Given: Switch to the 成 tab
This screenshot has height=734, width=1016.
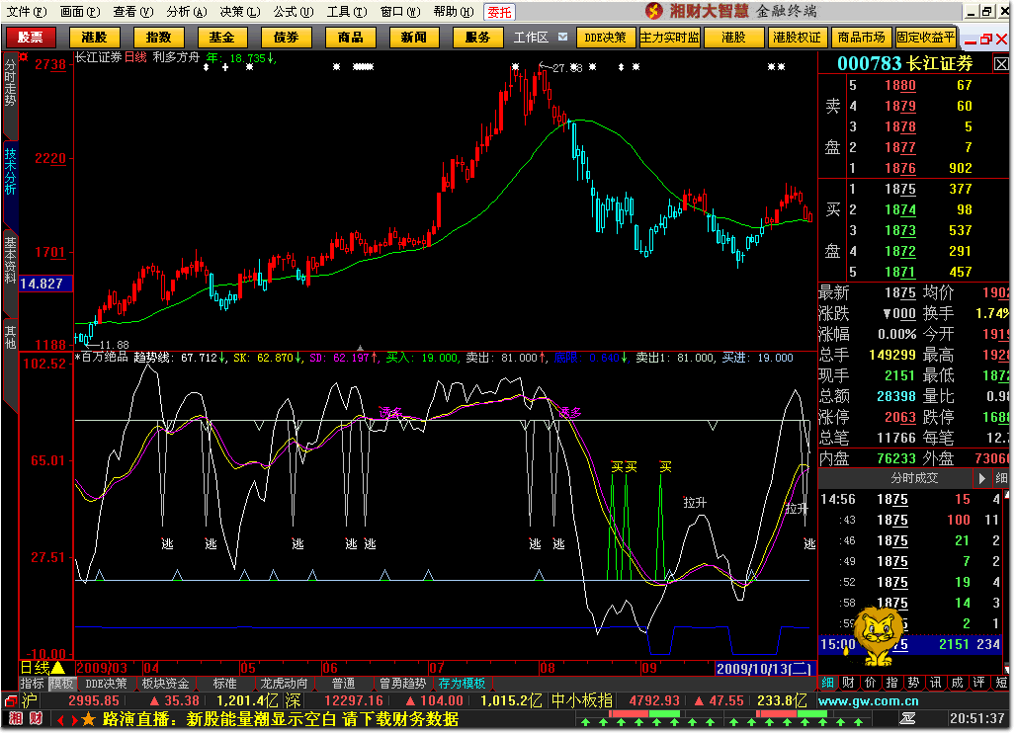Looking at the screenshot, I should click(x=957, y=683).
